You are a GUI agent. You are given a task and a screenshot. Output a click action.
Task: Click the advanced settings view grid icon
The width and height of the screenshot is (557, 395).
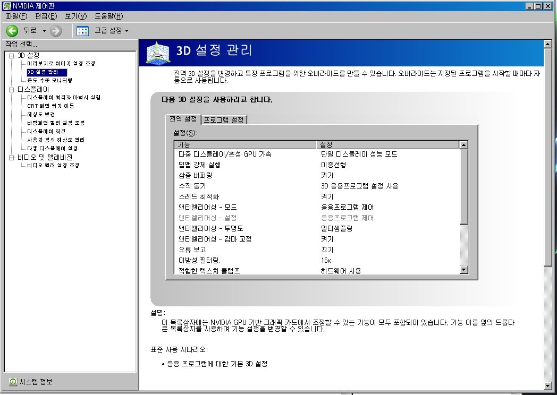point(82,31)
